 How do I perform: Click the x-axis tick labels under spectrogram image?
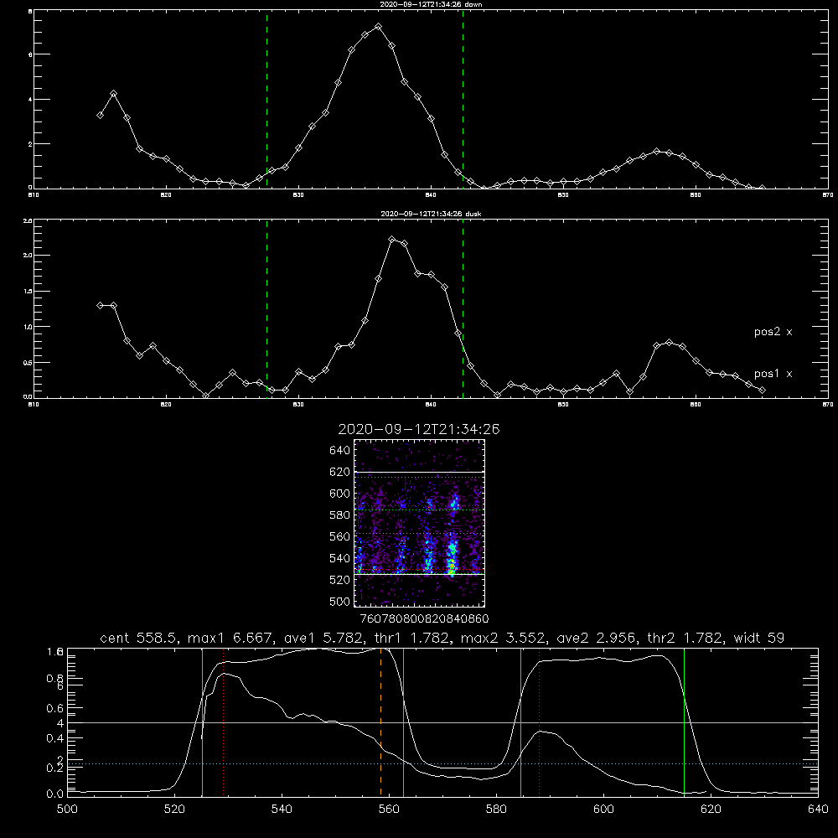click(x=424, y=619)
